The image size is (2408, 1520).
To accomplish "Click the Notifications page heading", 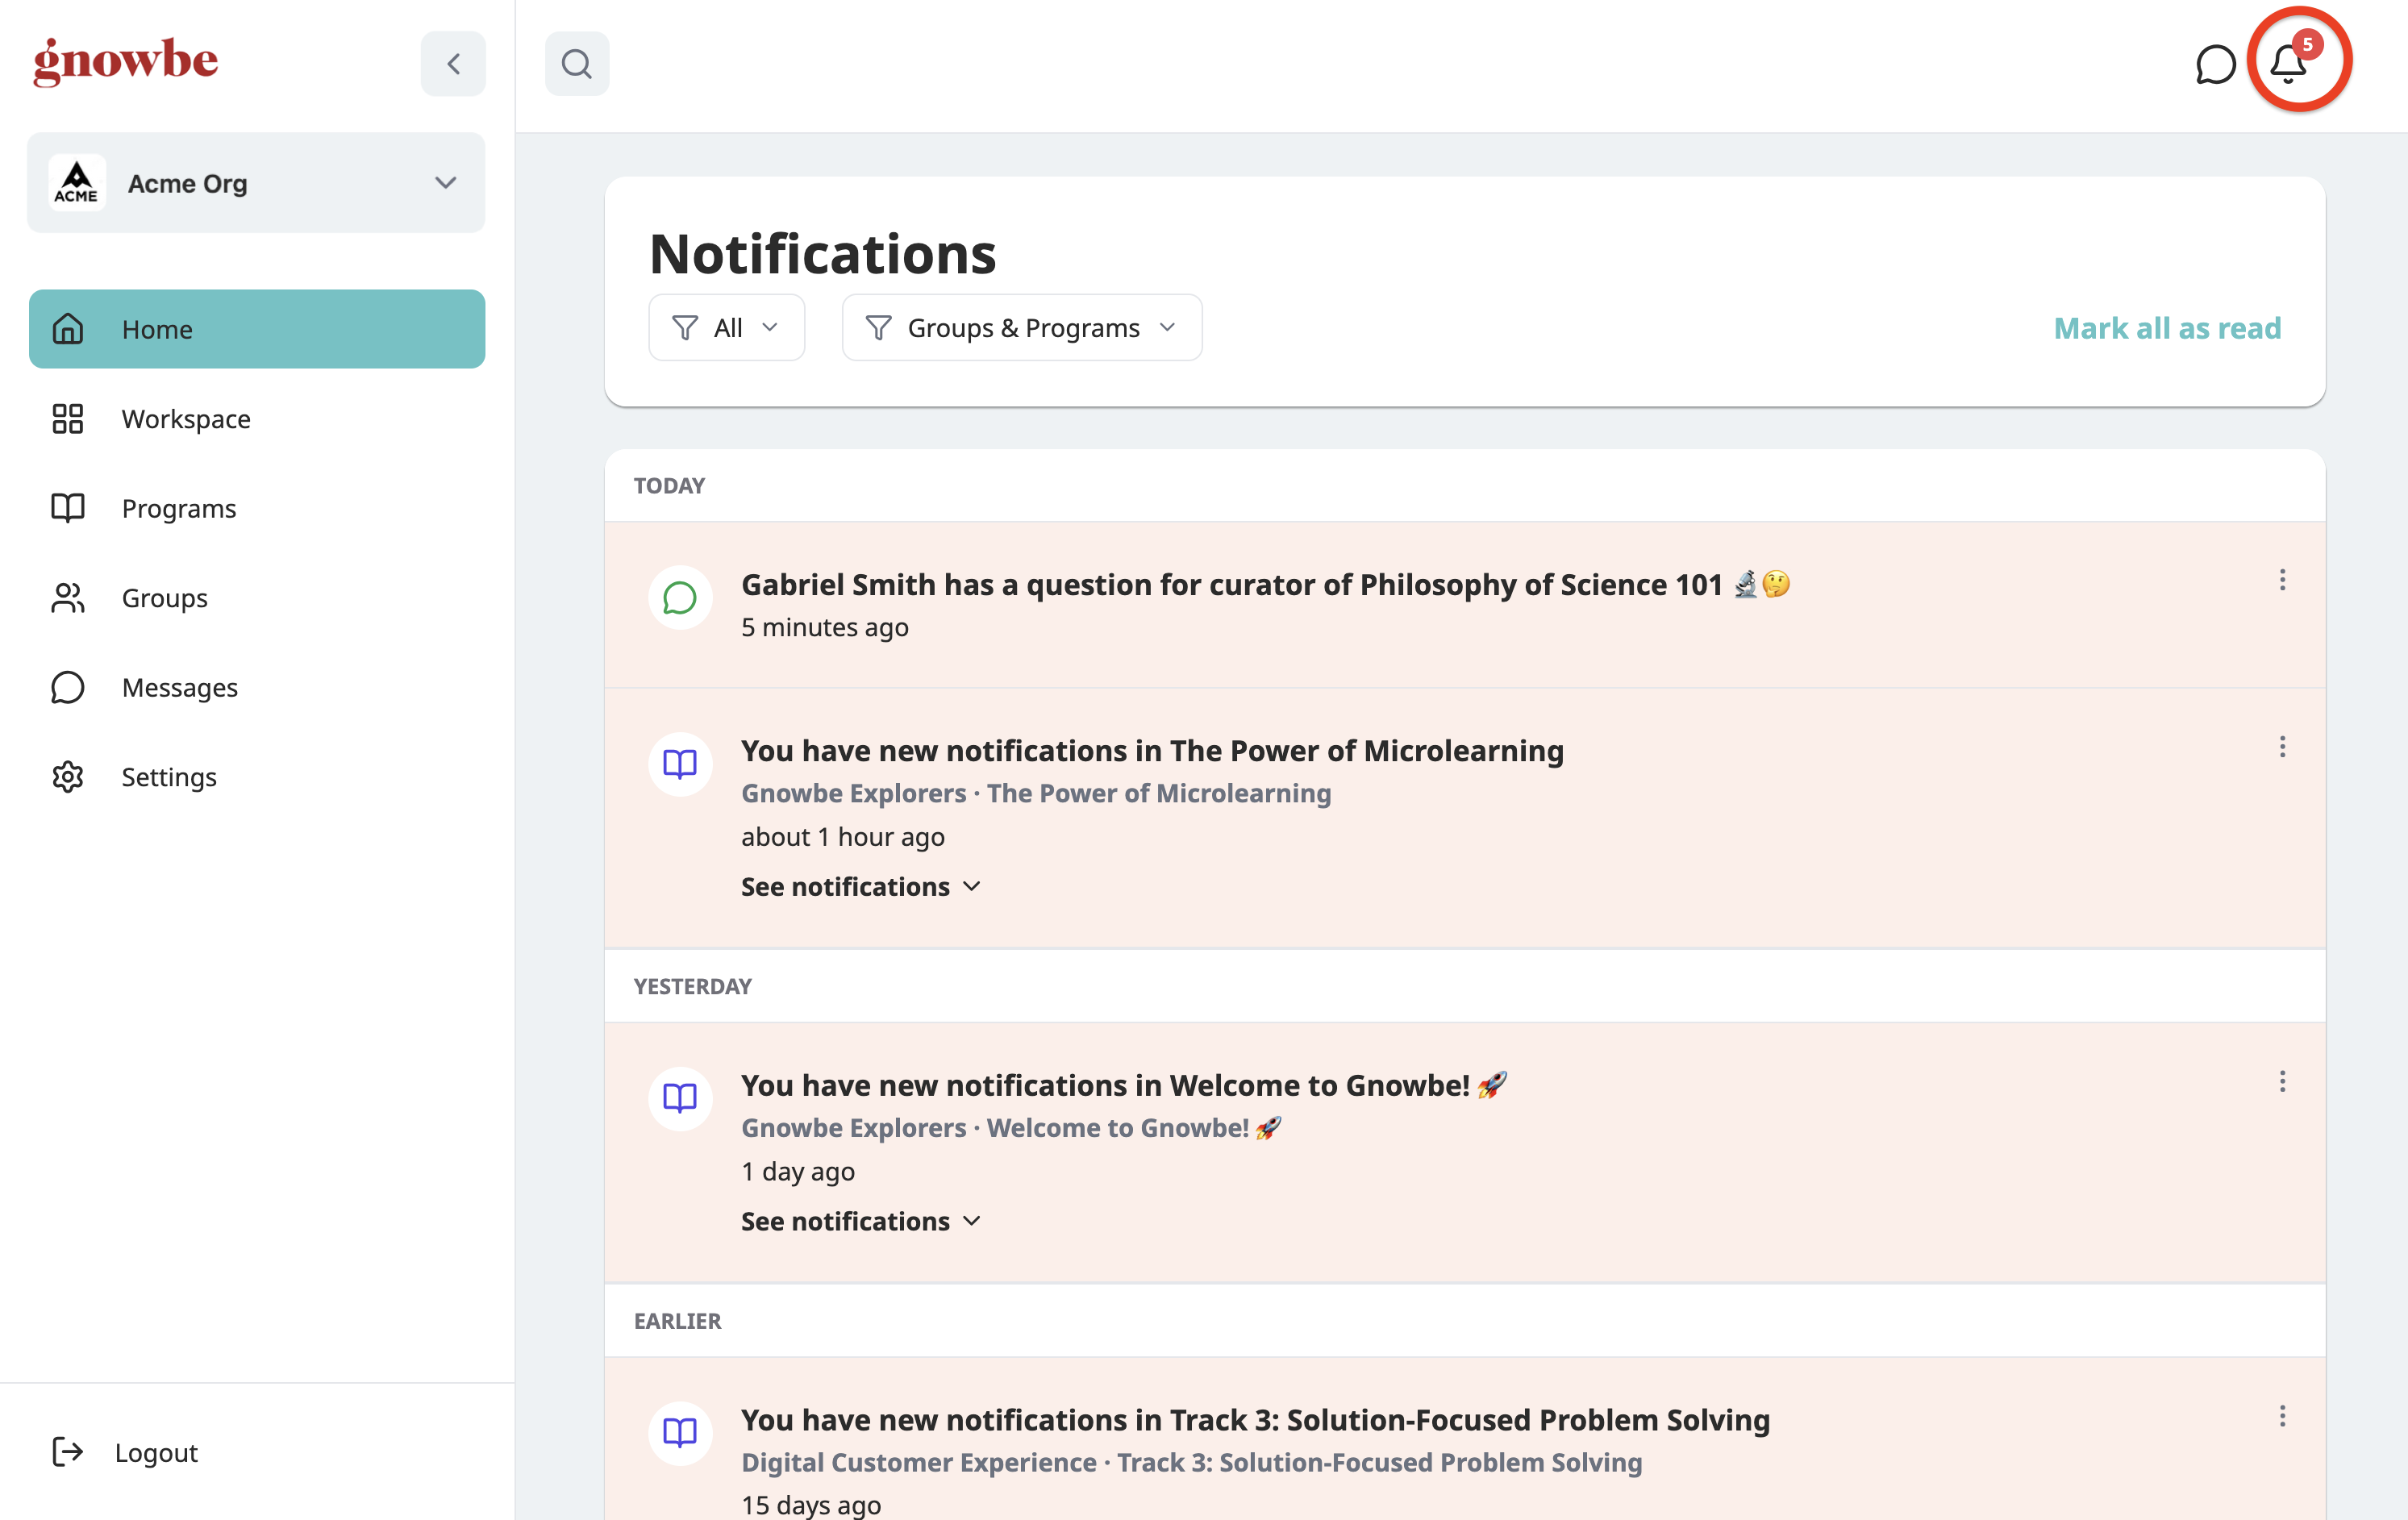I will click(822, 254).
